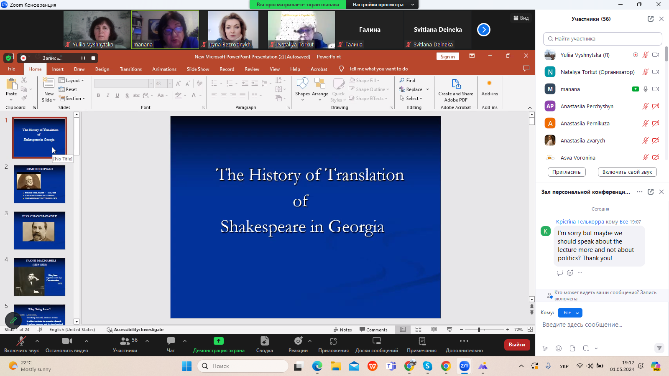Image resolution: width=669 pixels, height=376 pixels.
Task: Expand audio options arrow beside mute button
Action: (37, 341)
